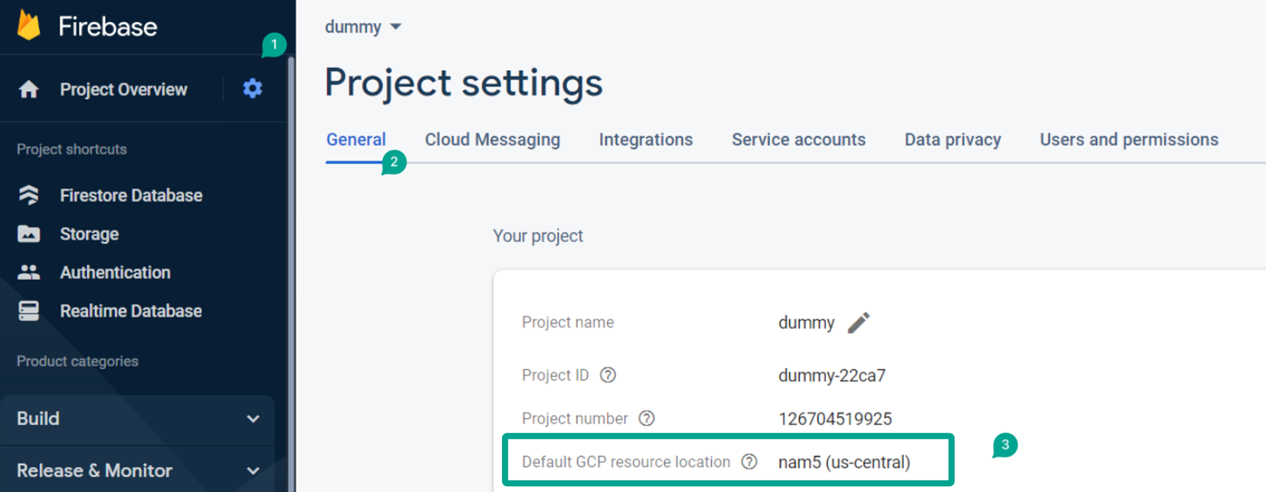Click the Project ID label
Viewport: 1266px width, 492px height.
[x=555, y=375]
